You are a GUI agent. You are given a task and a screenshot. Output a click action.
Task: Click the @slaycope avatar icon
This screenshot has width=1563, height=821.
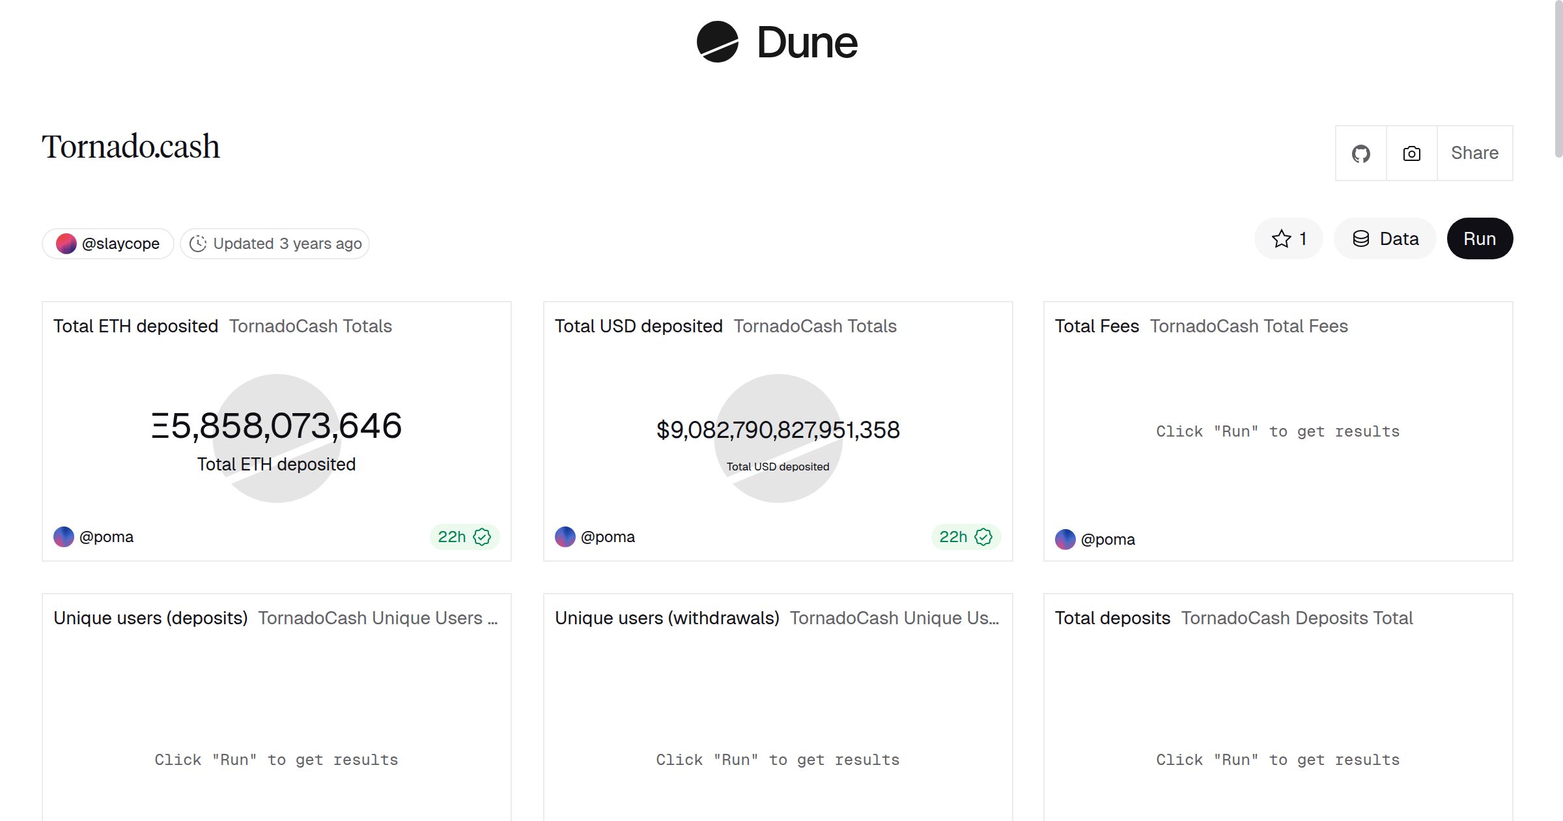pyautogui.click(x=66, y=244)
